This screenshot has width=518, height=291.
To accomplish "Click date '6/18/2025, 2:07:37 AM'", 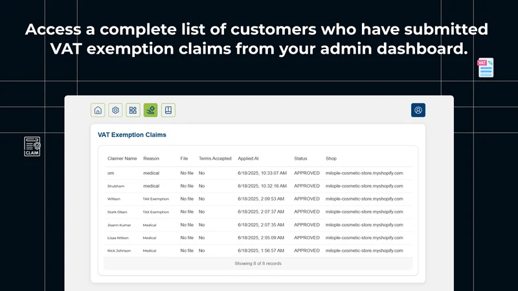I will click(261, 212).
